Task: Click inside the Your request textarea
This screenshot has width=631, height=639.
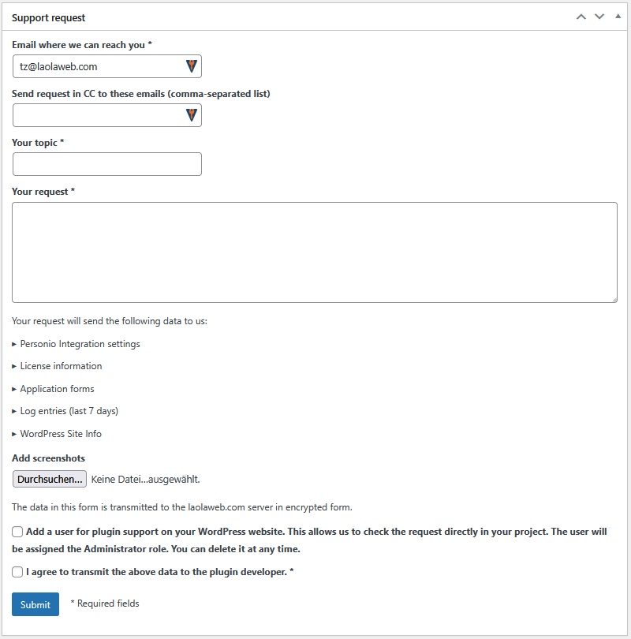Action: point(314,252)
